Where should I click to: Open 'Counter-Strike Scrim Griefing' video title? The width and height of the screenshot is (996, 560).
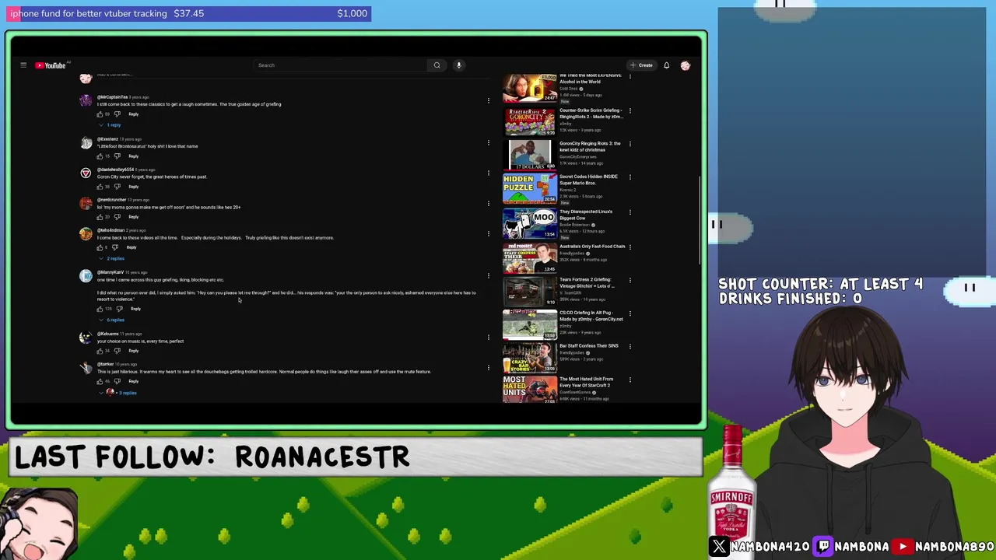coord(591,114)
